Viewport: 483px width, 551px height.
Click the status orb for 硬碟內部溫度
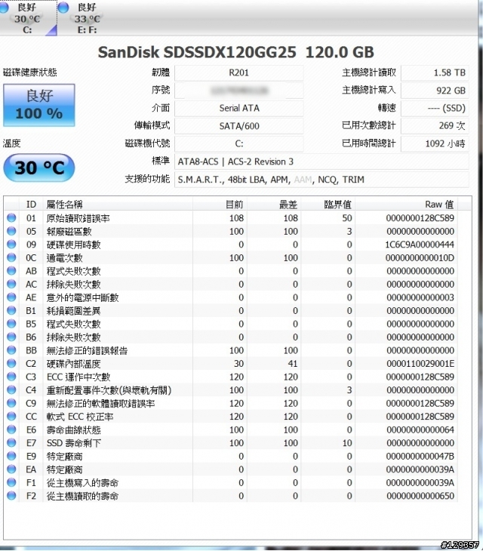[11, 364]
